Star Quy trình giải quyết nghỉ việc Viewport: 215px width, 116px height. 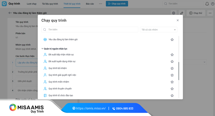point(172,75)
